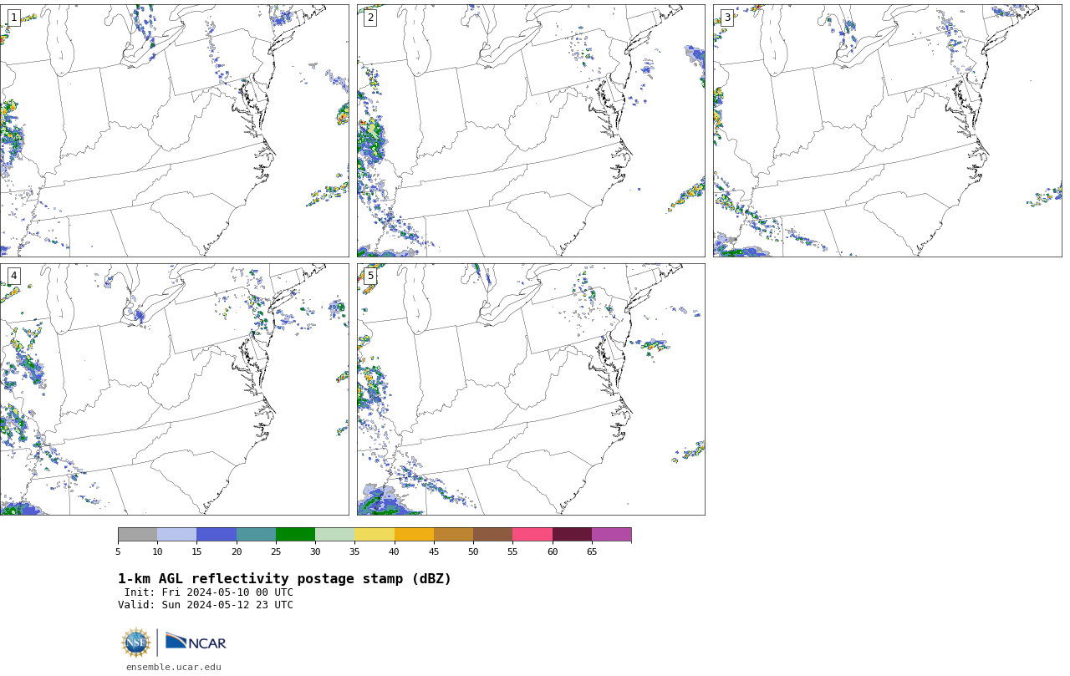Select the light blue 10-15 dBZ swatch
Screen dimensions: 1070x676
(x=176, y=535)
